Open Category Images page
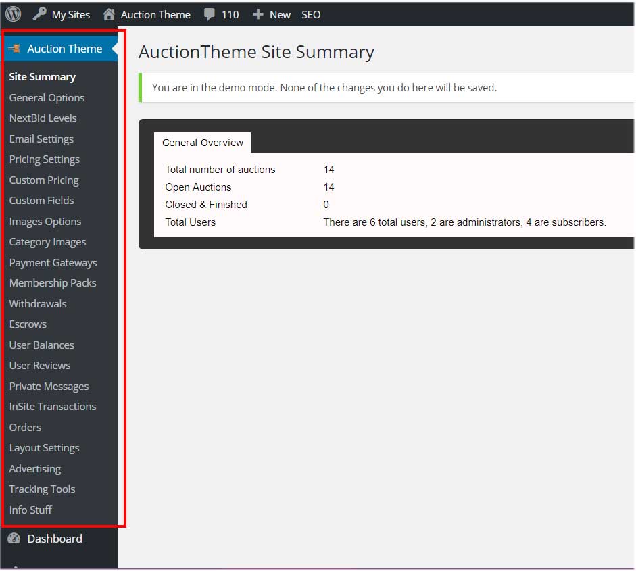636x571 pixels. pos(47,242)
